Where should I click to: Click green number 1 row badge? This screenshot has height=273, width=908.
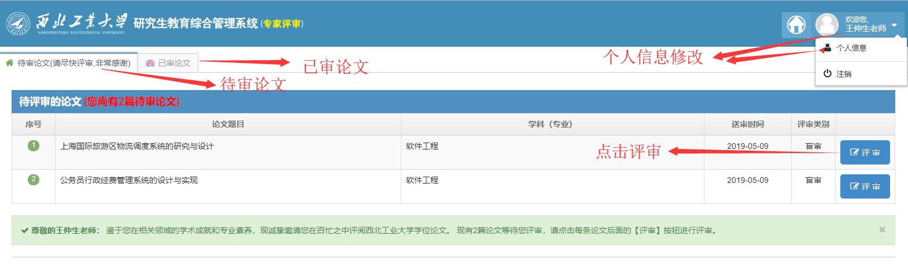point(34,145)
